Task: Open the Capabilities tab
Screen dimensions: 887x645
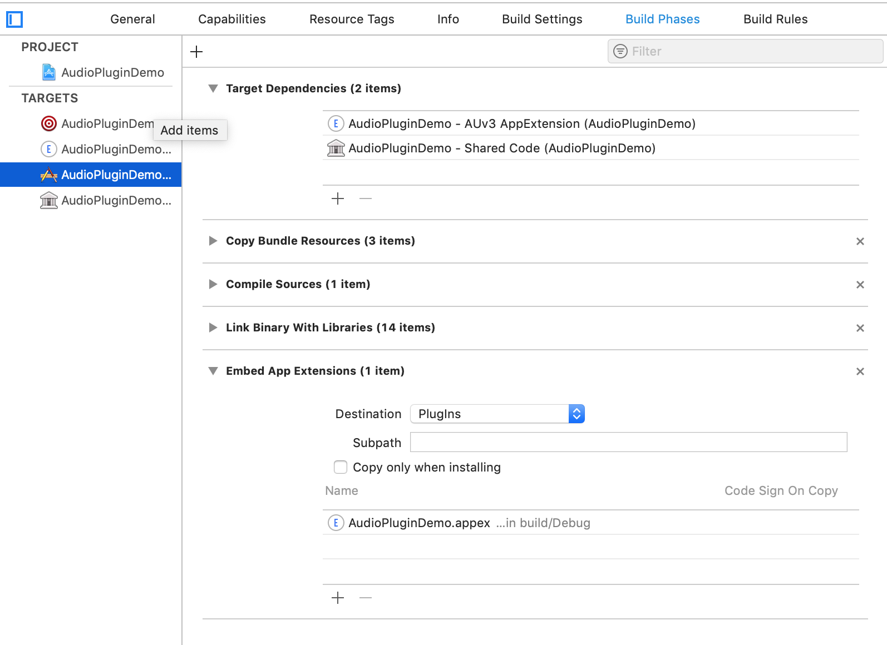Action: pyautogui.click(x=231, y=19)
